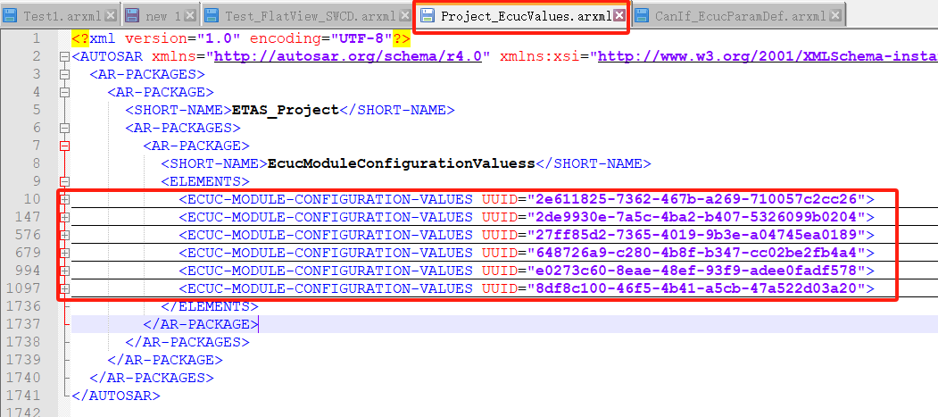Close the new 1 tab
Viewport: 938px width, 417px height.
pyautogui.click(x=190, y=16)
